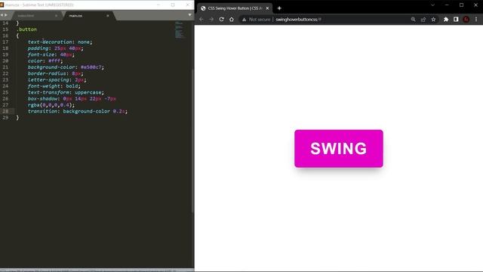
Task: Maximize the Chrome window
Action: (461, 5)
